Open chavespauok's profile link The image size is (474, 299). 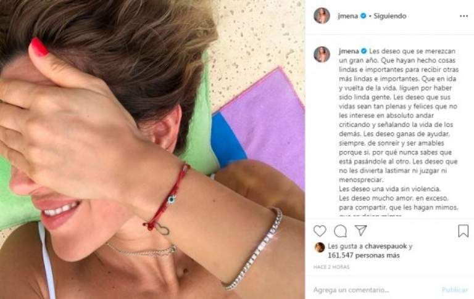pos(386,246)
